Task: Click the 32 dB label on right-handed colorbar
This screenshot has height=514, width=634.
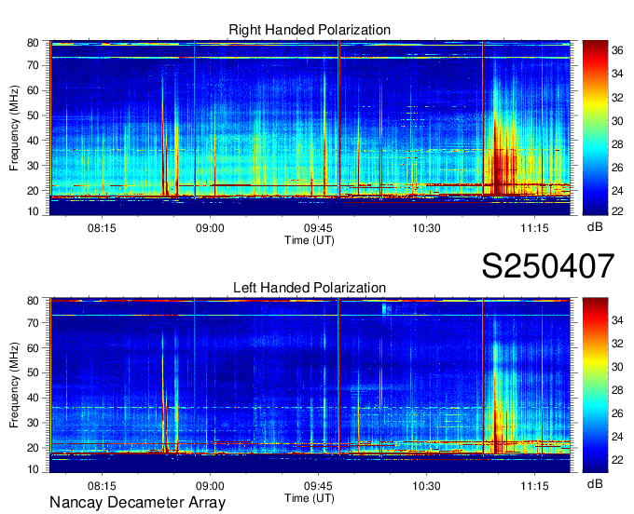Action: 617,98
